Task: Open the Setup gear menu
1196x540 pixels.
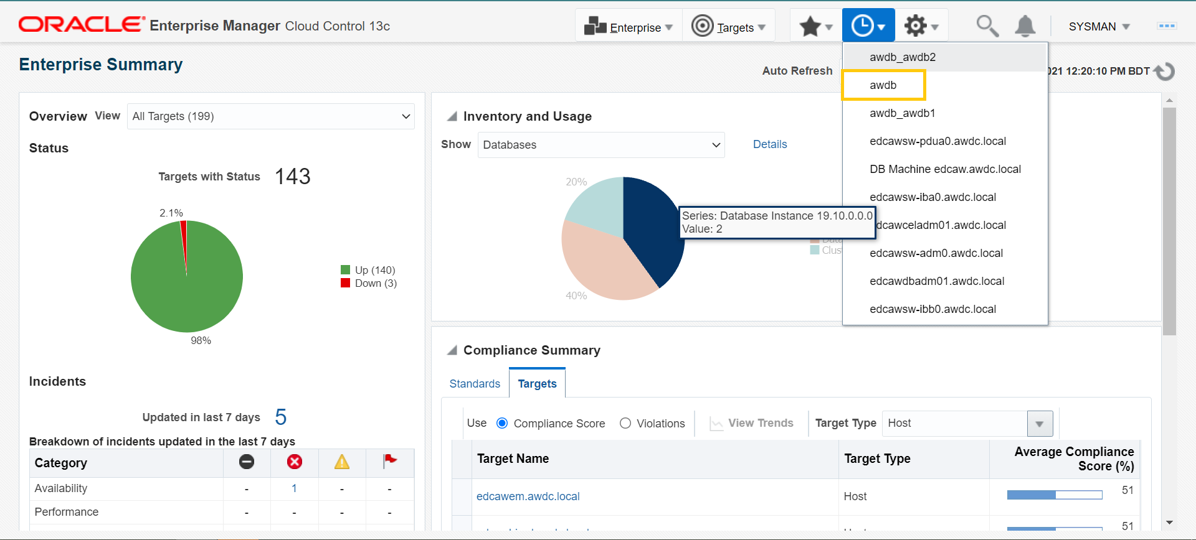Action: tap(921, 26)
